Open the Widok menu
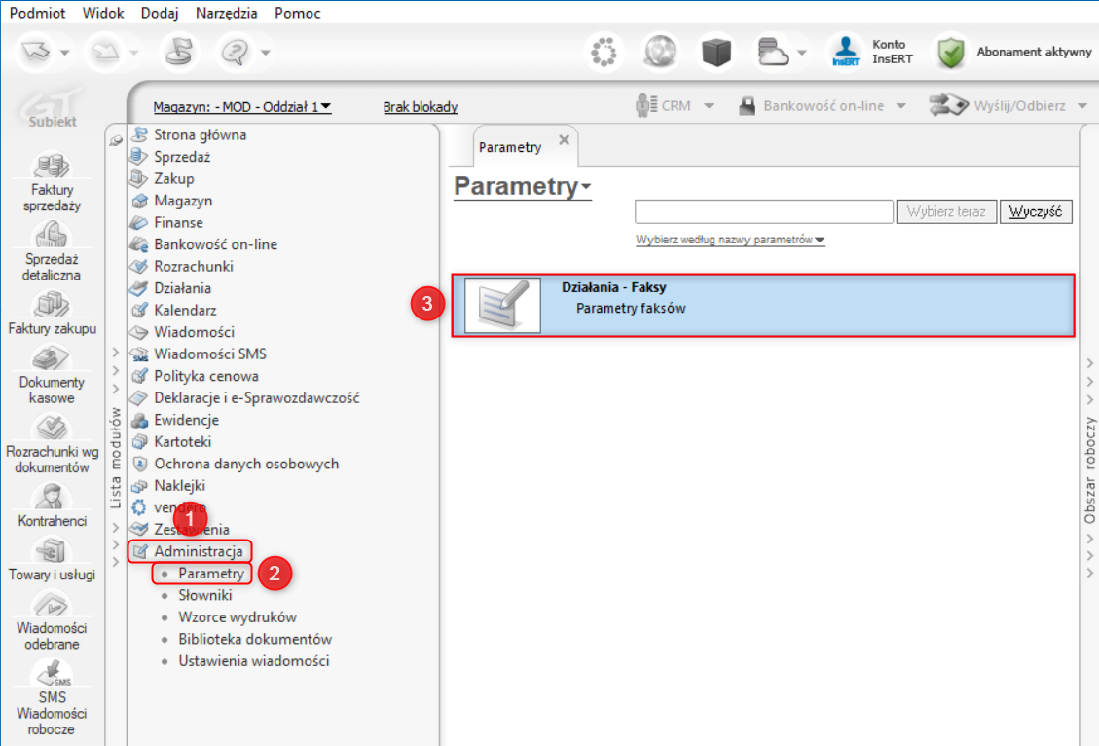Viewport: 1099px width, 746px height. (x=103, y=13)
